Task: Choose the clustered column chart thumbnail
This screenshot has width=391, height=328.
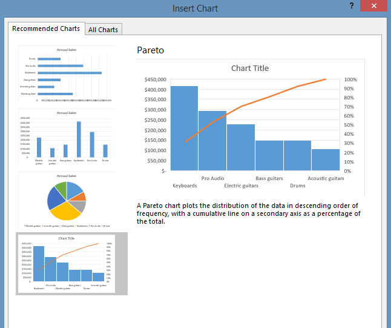Action: [67, 138]
